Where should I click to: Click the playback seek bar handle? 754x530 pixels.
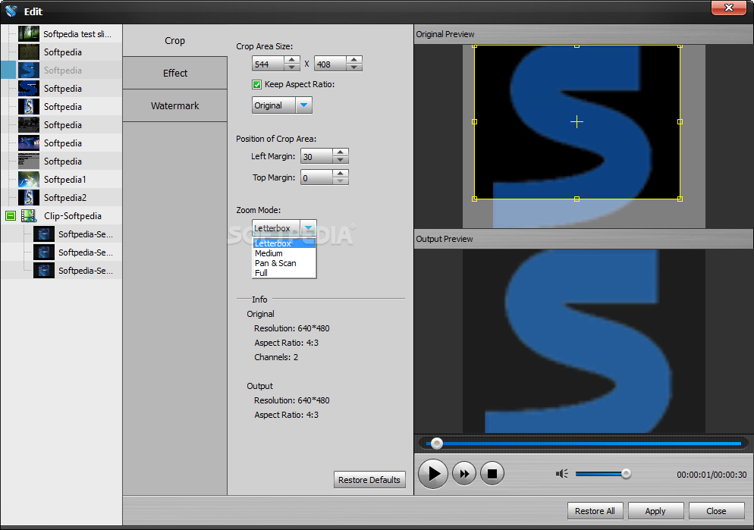pyautogui.click(x=437, y=443)
